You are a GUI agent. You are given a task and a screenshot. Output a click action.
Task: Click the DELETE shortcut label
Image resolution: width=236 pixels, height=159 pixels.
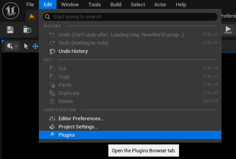pos(210,101)
